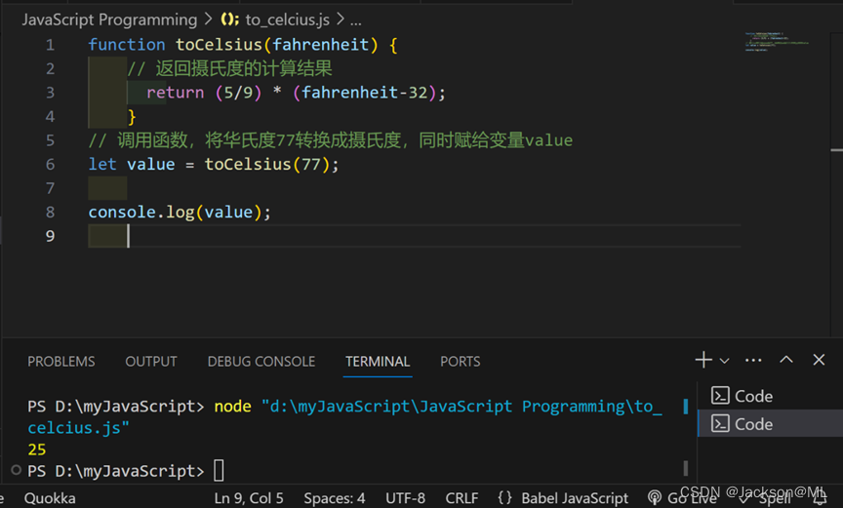Select the first Code terminal instance
The height and width of the screenshot is (508, 843).
752,396
